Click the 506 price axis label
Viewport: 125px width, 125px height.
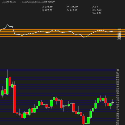(x=117, y=93)
